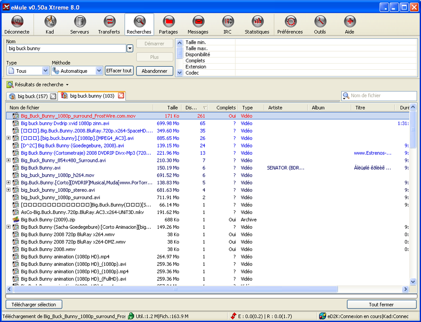This screenshot has height=322, width=421.
Task: Sort by Type column header
Action: pos(251,108)
